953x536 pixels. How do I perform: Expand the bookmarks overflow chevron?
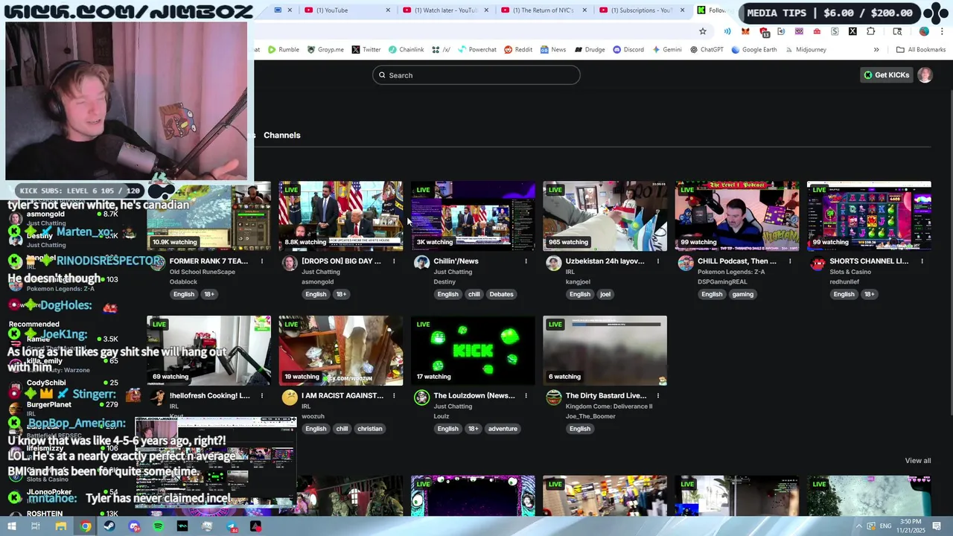pos(876,50)
